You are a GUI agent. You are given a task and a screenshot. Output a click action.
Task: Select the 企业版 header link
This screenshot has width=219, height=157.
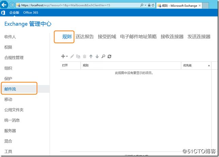pyautogui.click(x=14, y=13)
